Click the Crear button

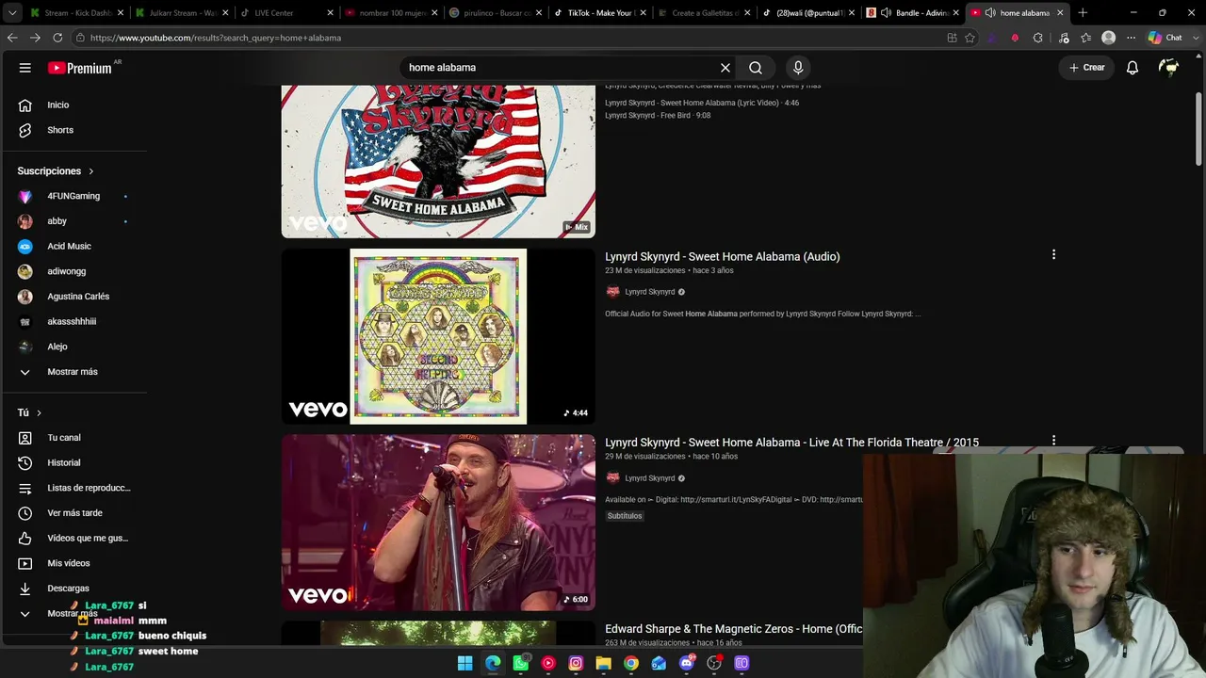point(1086,68)
